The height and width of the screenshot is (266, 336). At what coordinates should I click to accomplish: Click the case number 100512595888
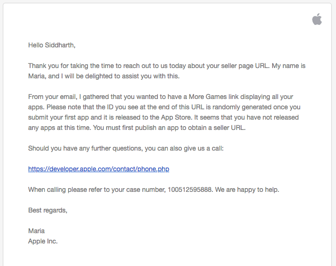189,190
